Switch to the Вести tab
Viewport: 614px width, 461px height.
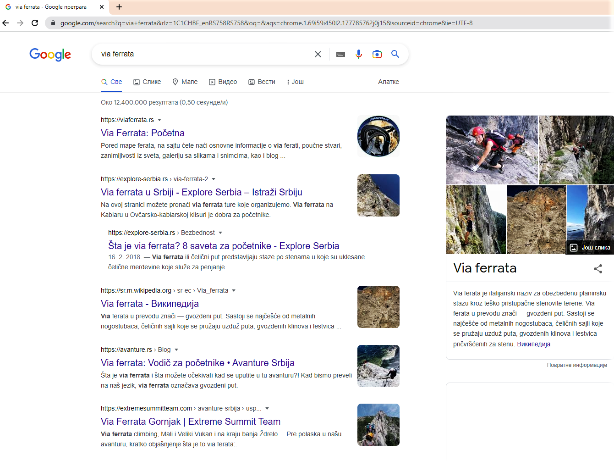[x=262, y=82]
